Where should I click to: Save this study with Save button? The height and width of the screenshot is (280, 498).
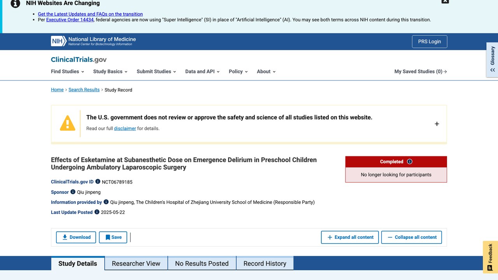[113, 237]
